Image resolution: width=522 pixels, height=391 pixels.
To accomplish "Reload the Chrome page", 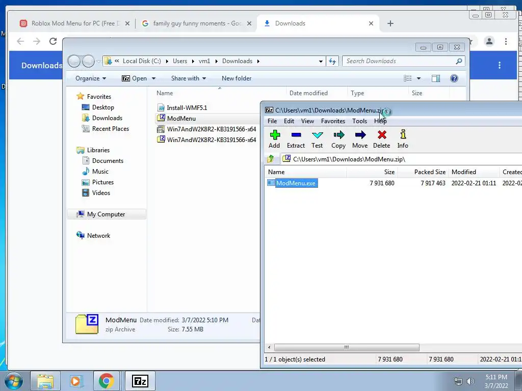I will coord(53,41).
